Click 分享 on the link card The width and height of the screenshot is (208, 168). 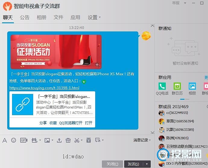pos(43,123)
